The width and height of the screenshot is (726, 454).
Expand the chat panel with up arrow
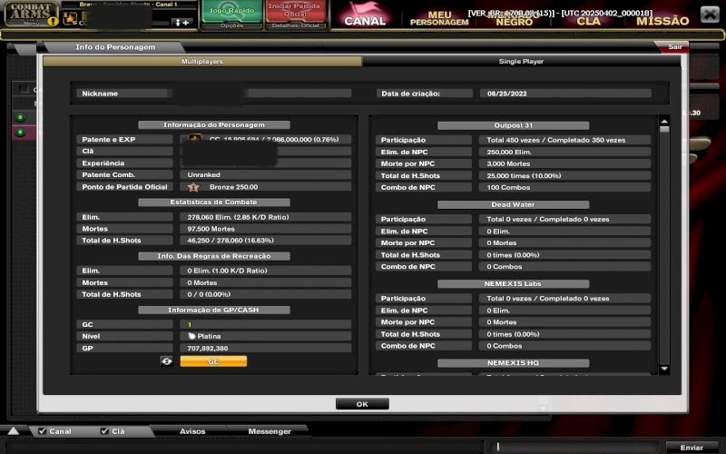click(14, 430)
